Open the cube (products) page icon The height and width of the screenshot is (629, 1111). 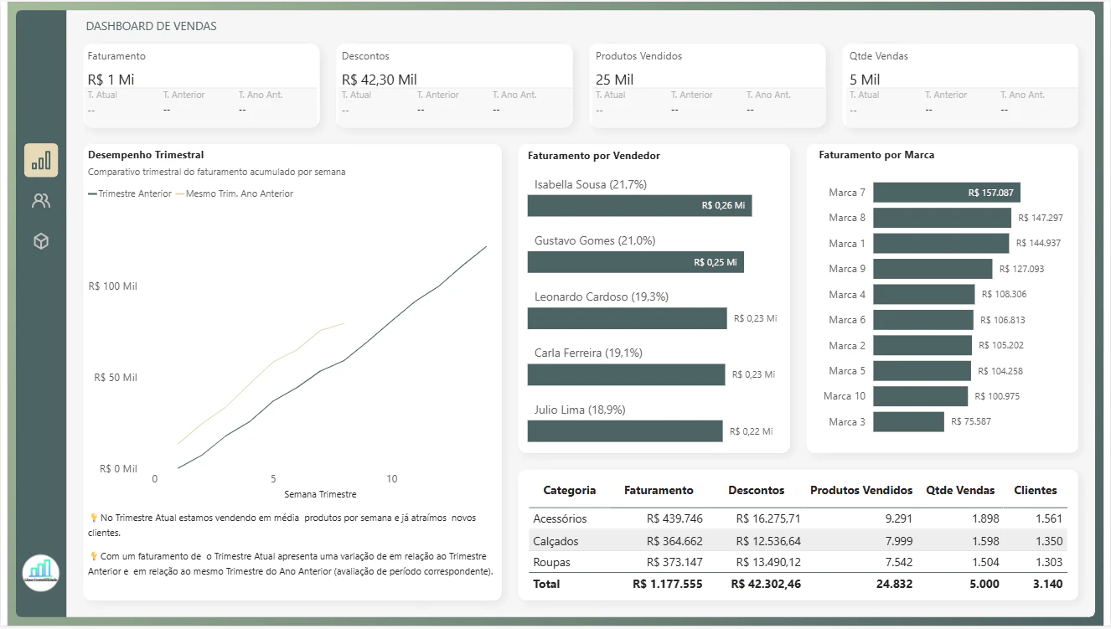click(41, 241)
